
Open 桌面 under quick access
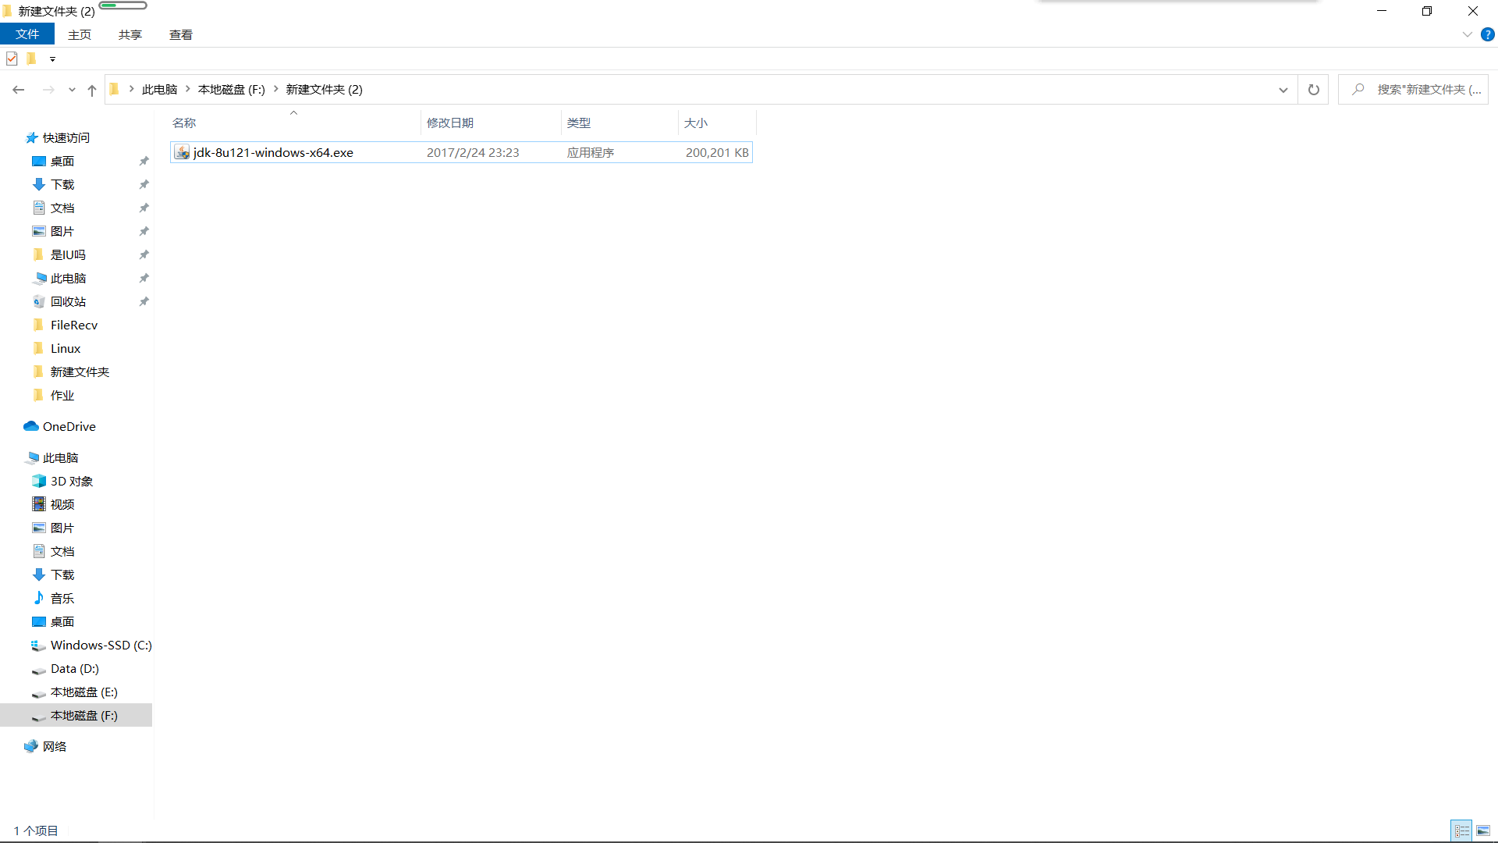(62, 161)
